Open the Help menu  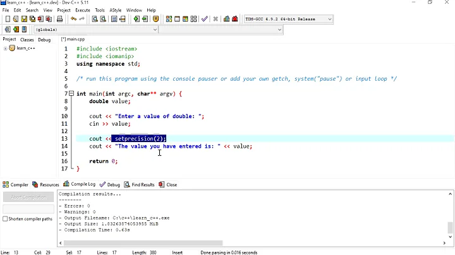(151, 10)
